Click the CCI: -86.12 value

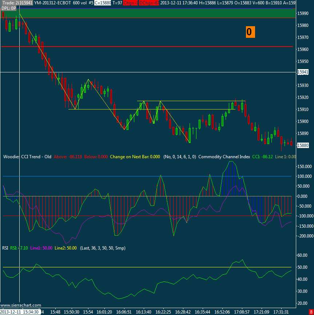point(263,157)
